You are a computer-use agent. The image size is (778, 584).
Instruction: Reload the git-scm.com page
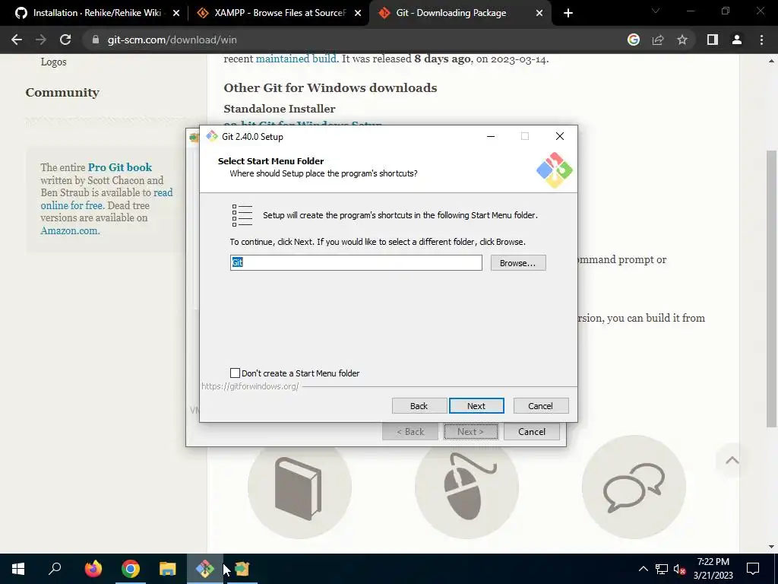click(65, 40)
